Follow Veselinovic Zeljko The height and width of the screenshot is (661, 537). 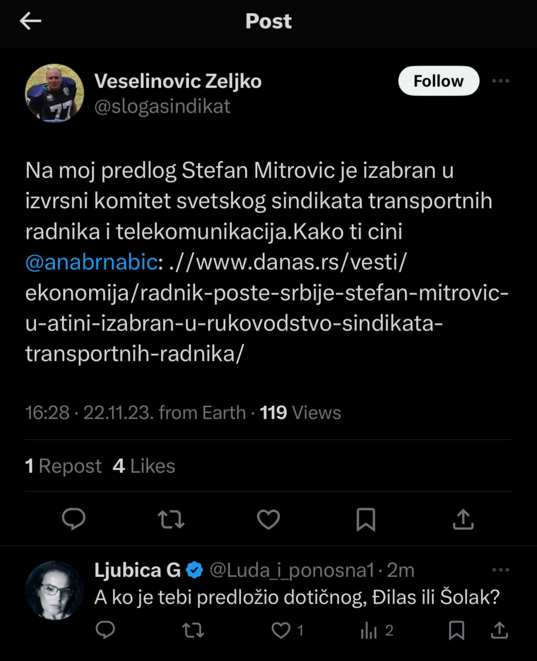pos(439,81)
